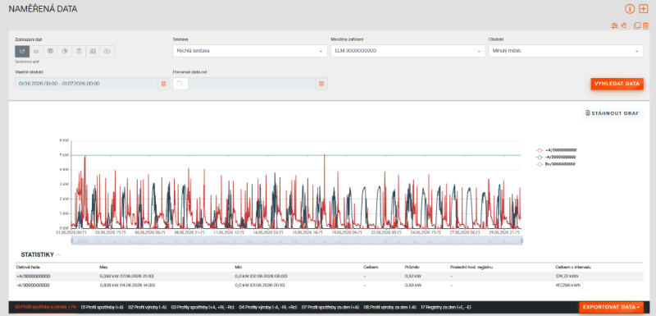This screenshot has height=316, width=656.
Task: Click the Vyhledat data button
Action: pyautogui.click(x=617, y=84)
